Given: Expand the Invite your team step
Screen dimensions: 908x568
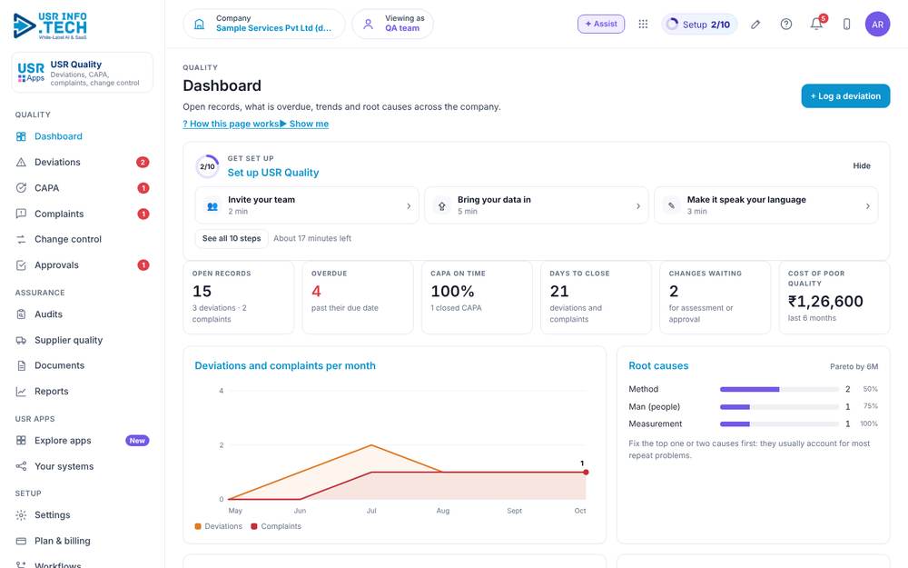Looking at the screenshot, I should (x=307, y=205).
